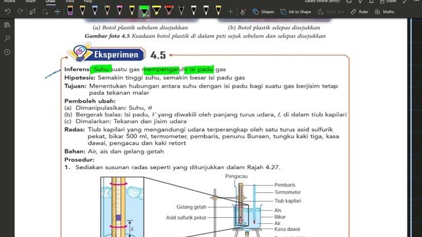Image resolution: width=422 pixels, height=237 pixels.
Task: Pick the eraser tool
Action: point(70,11)
